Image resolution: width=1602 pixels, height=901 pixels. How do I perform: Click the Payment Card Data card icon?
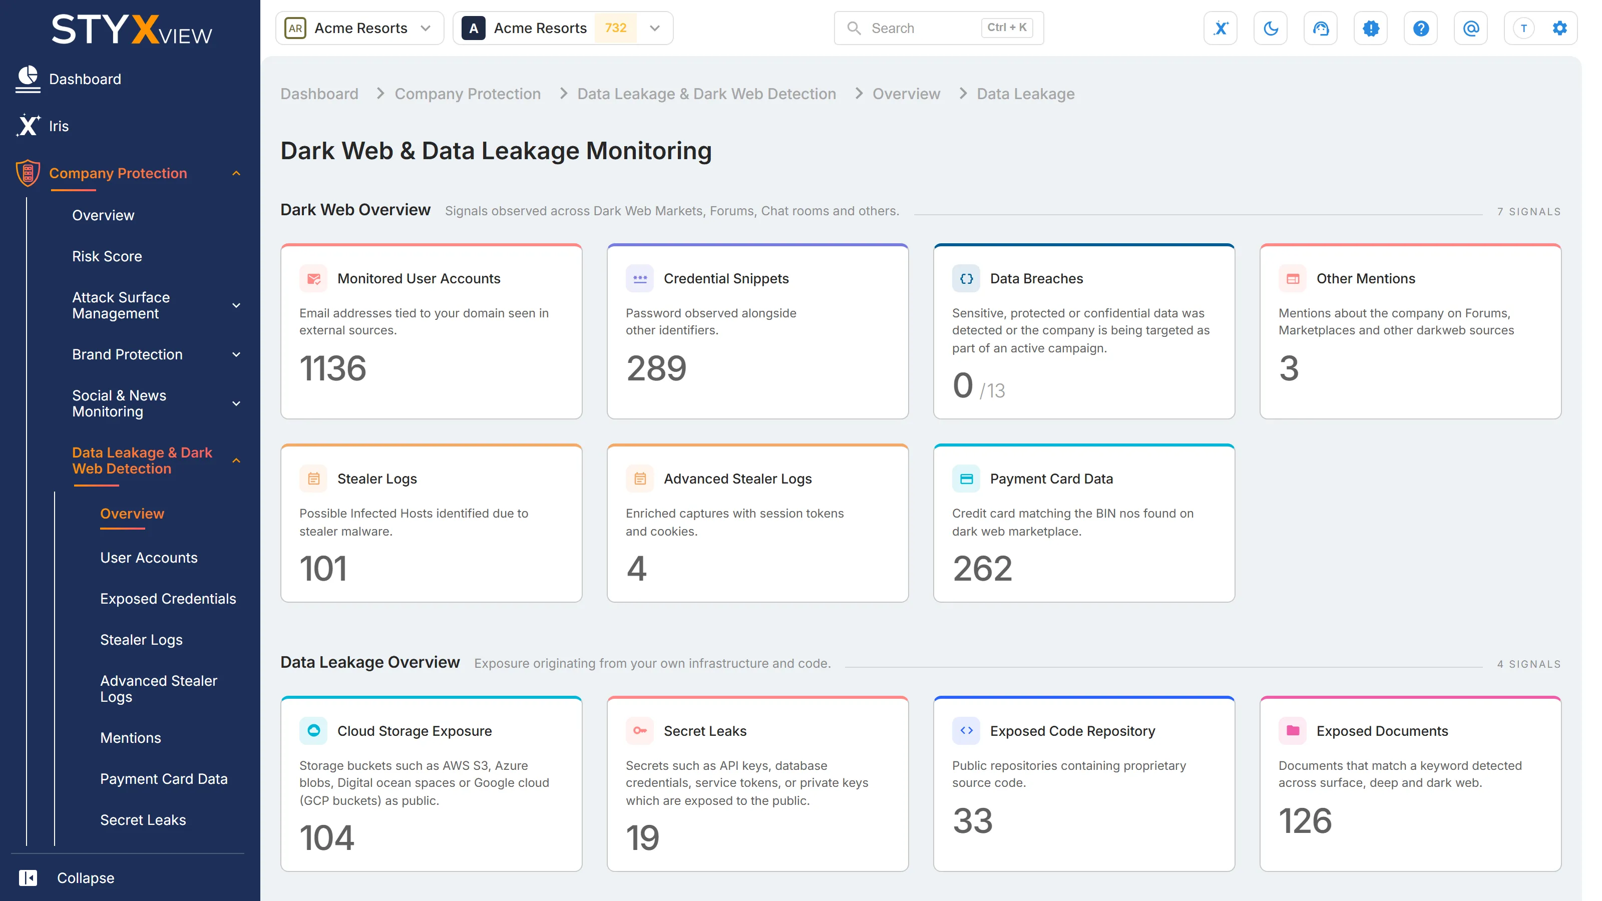click(x=966, y=479)
